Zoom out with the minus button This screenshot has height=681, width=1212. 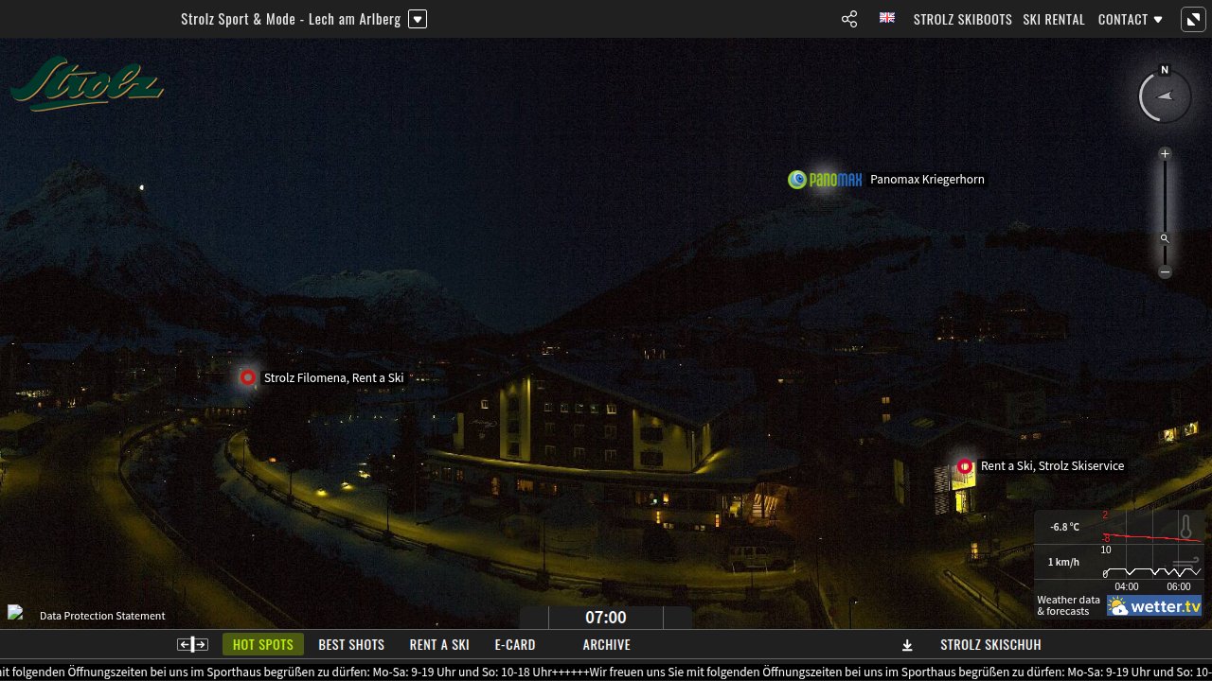pyautogui.click(x=1166, y=272)
